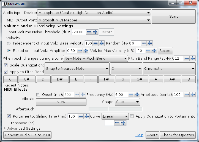This screenshot has height=142, width=199.
Task: Click plus to raise Amplifier value
Action: click(86, 51)
